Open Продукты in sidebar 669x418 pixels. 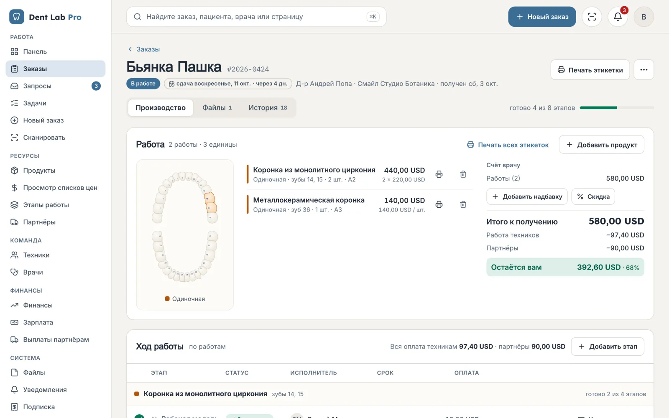pyautogui.click(x=56, y=171)
